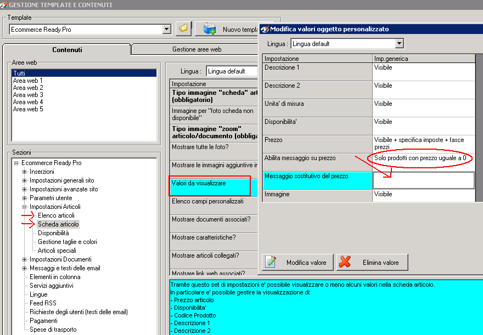Click the Descrizione 1 row in the dialog

[x=369, y=72]
